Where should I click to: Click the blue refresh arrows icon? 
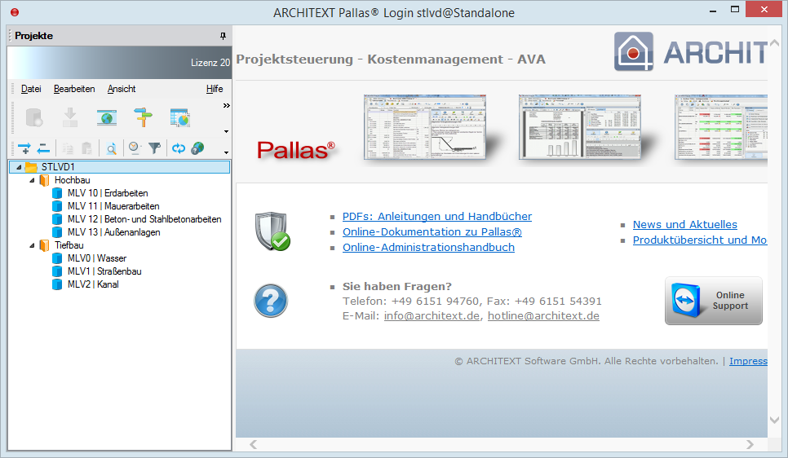click(x=179, y=148)
